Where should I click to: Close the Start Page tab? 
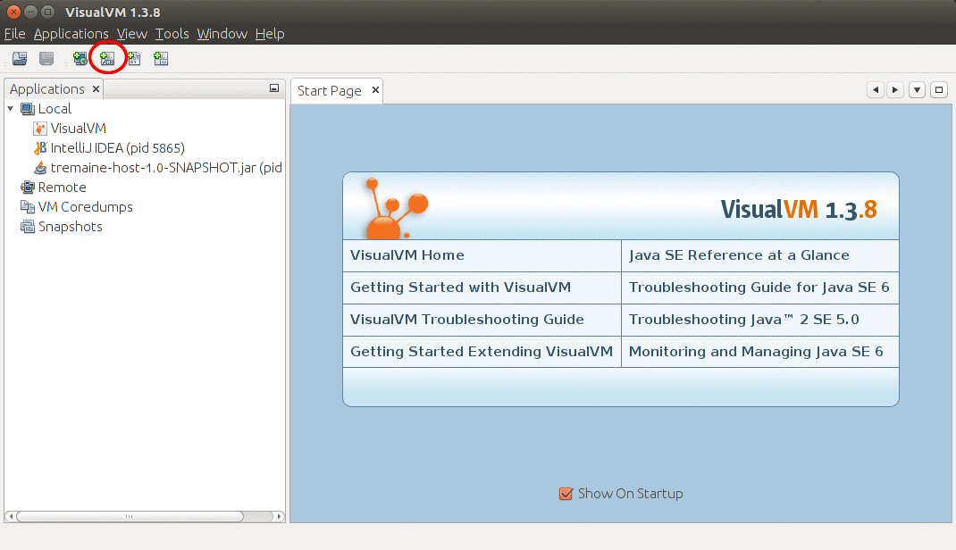pos(375,90)
